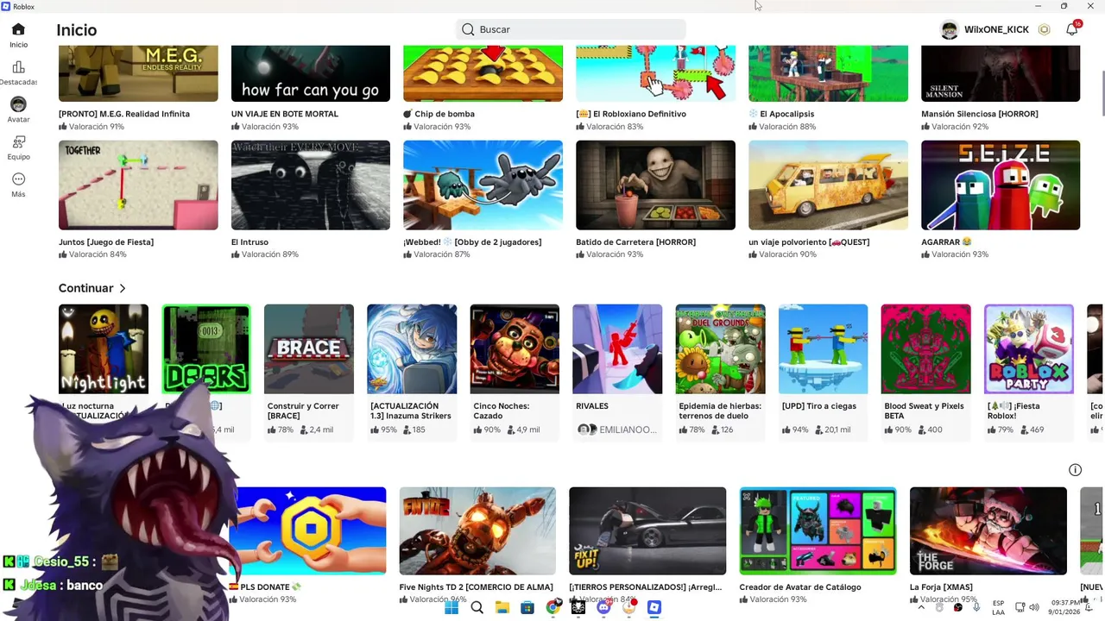Image resolution: width=1105 pixels, height=621 pixels.
Task: Click 'Valoración 83%' under Robloxiano Definitivo
Action: (x=609, y=127)
